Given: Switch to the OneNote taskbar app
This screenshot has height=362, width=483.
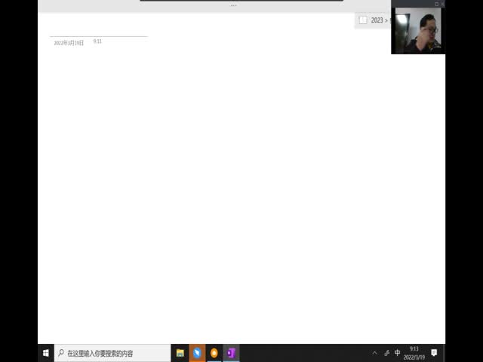Looking at the screenshot, I should click(231, 353).
